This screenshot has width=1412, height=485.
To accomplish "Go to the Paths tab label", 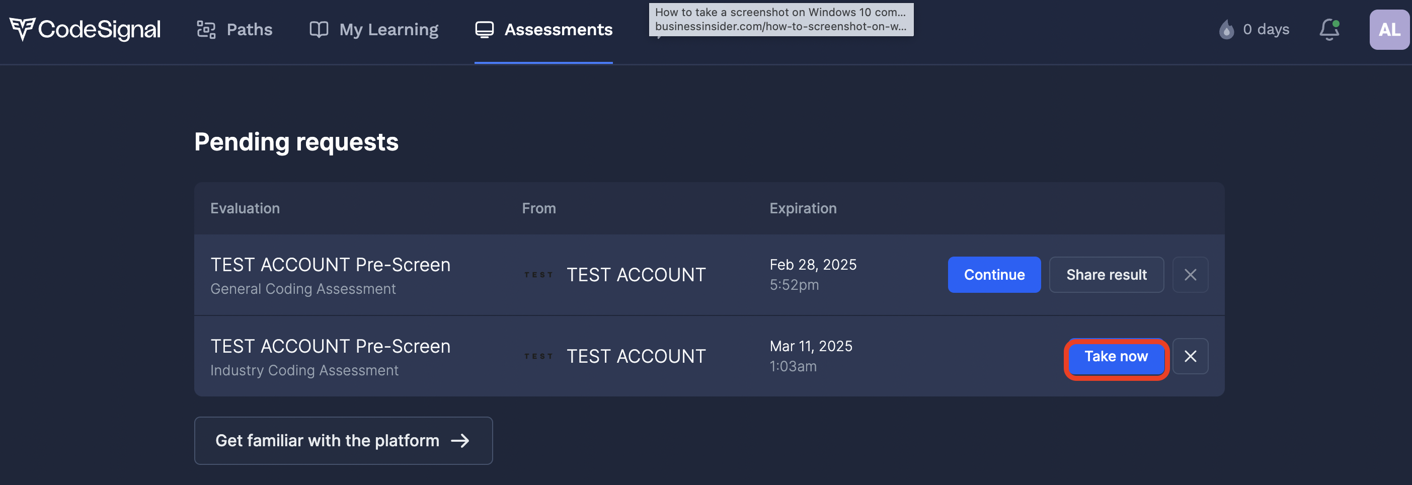I will [x=250, y=30].
